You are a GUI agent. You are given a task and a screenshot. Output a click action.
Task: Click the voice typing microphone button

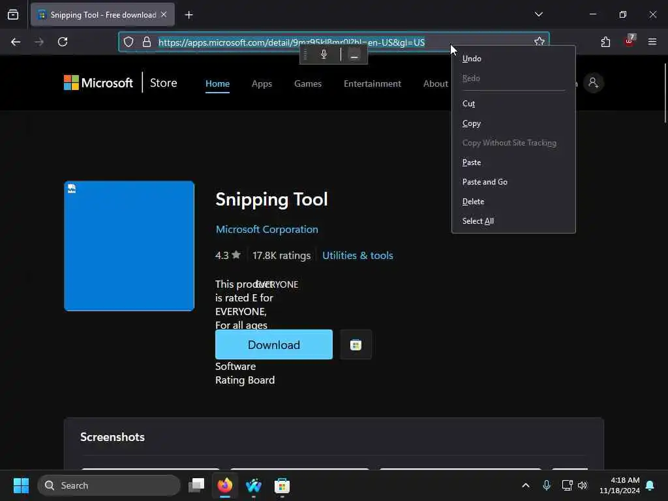pyautogui.click(x=324, y=54)
